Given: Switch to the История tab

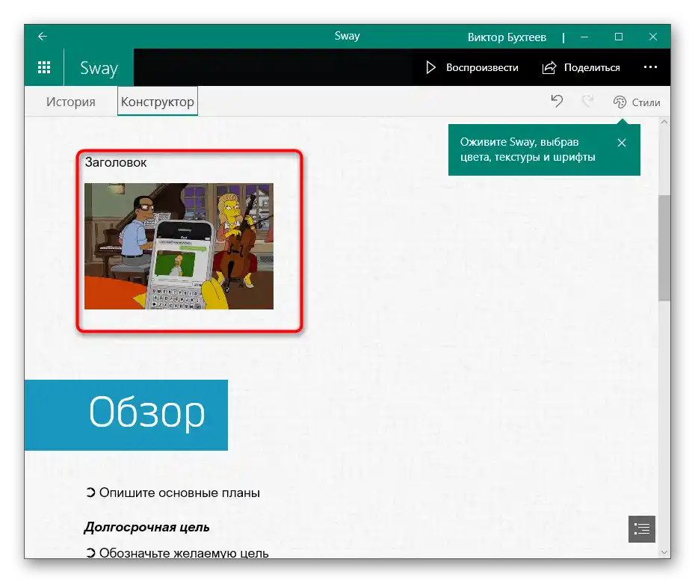Looking at the screenshot, I should point(71,102).
